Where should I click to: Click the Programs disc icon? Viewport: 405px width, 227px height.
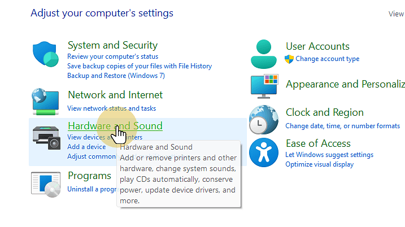(46, 183)
